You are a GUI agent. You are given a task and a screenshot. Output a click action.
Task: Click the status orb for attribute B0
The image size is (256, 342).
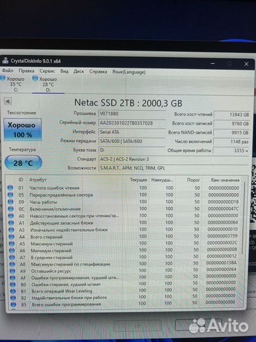[x=13, y=284]
